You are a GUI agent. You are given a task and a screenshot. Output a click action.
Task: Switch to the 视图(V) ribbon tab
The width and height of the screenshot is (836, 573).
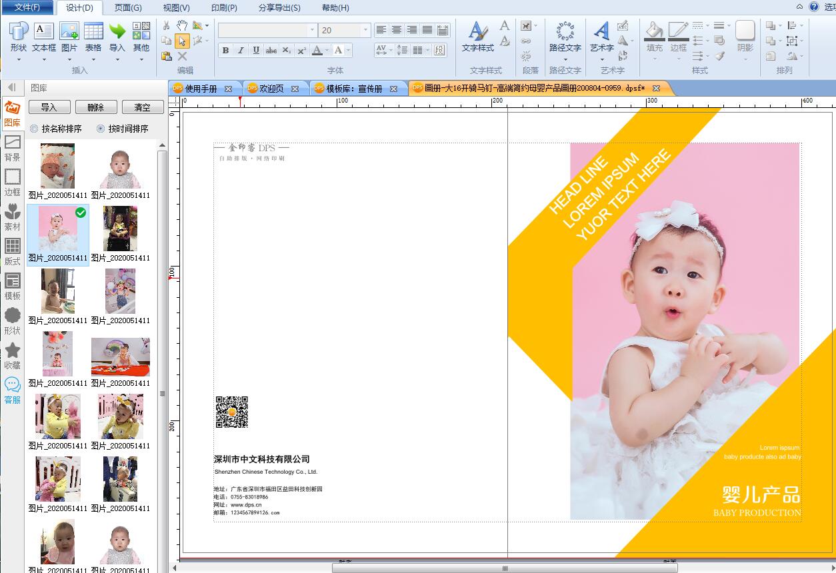[176, 8]
